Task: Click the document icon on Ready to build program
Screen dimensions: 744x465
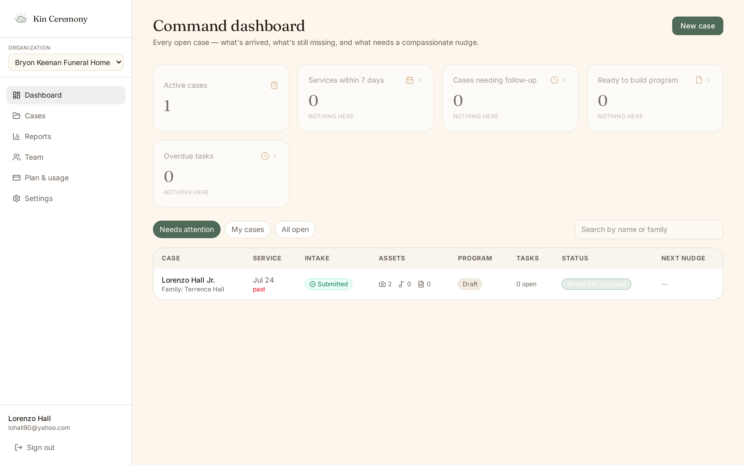Action: click(699, 80)
